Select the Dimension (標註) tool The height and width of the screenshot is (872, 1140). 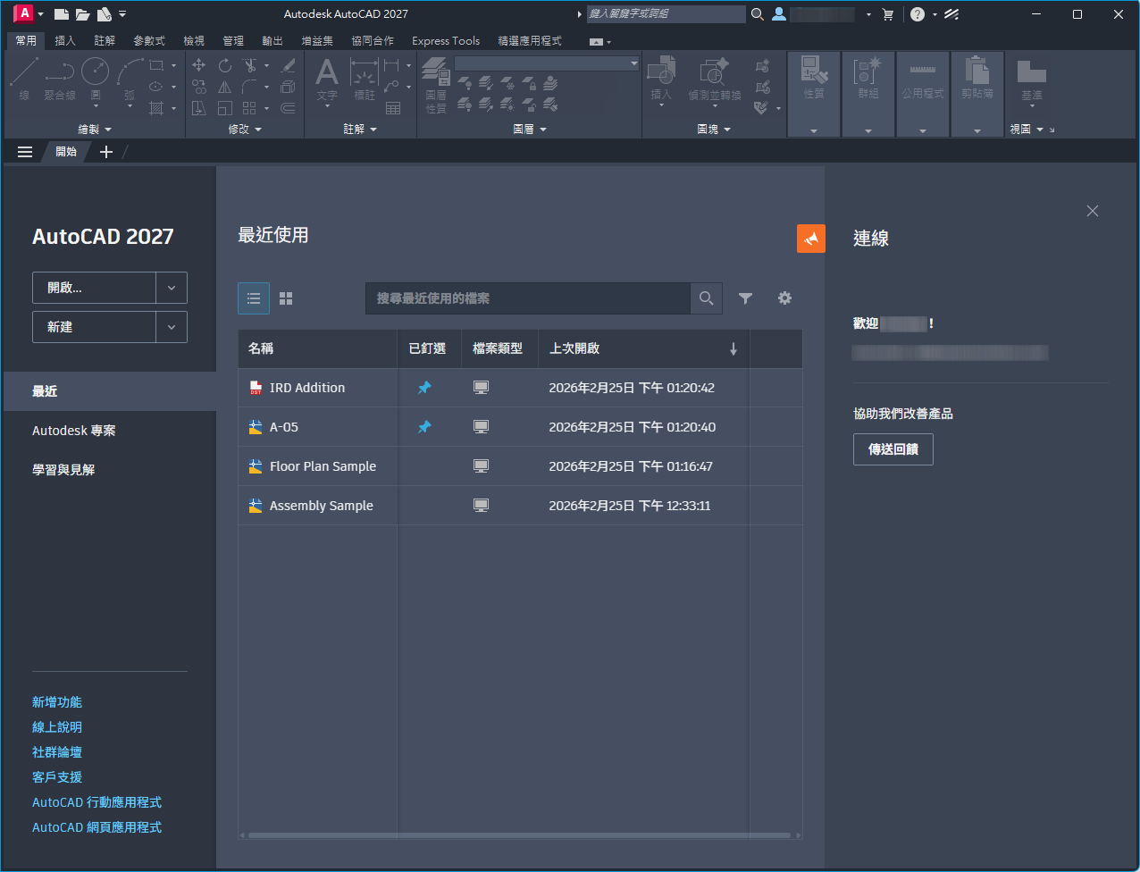click(x=365, y=79)
